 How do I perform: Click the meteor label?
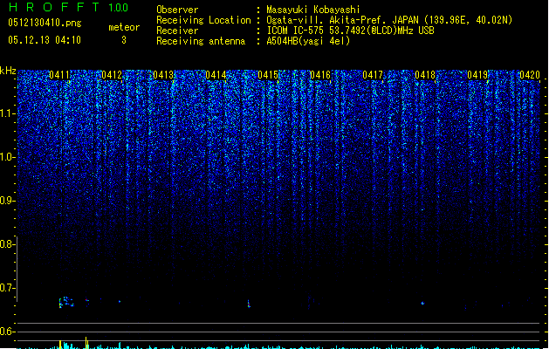124,27
